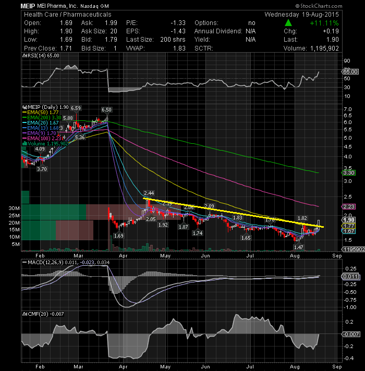Screen dimensions: 365x371
Task: Click the Last Size '200 shrs' value
Action: pos(173,40)
